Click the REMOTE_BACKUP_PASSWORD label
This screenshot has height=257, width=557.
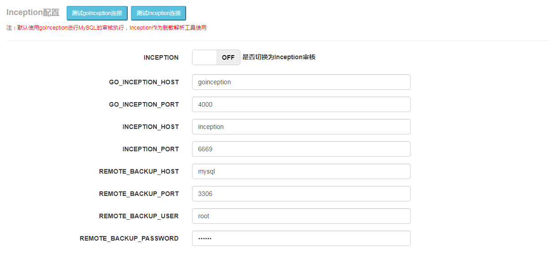129,238
